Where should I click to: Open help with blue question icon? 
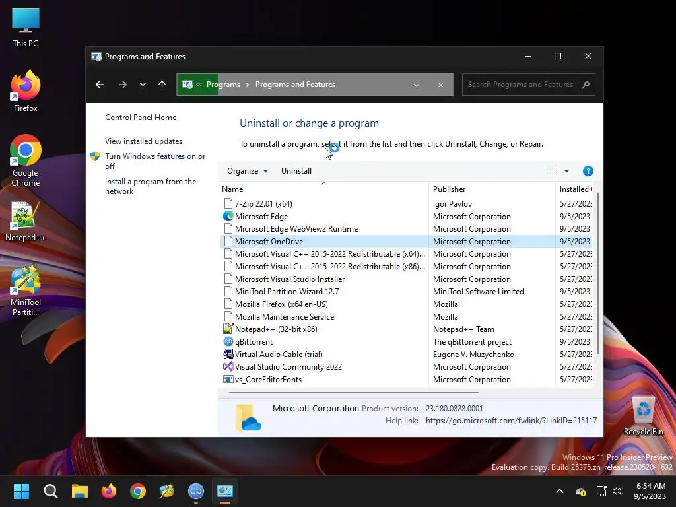[x=588, y=171]
